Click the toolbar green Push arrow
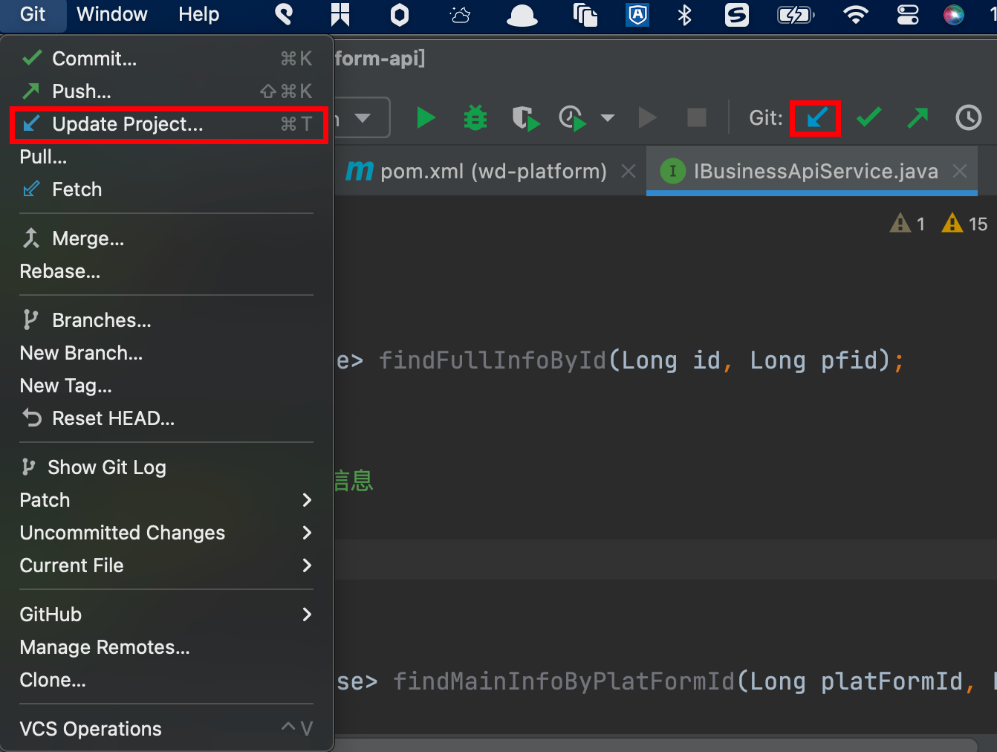997x752 pixels. pos(918,117)
